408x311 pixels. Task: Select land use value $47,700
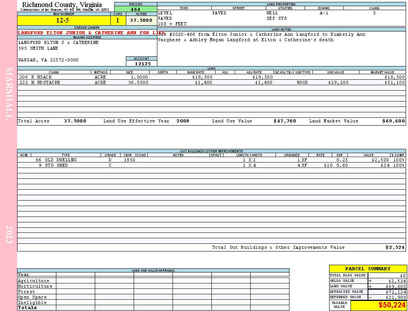pos(285,121)
